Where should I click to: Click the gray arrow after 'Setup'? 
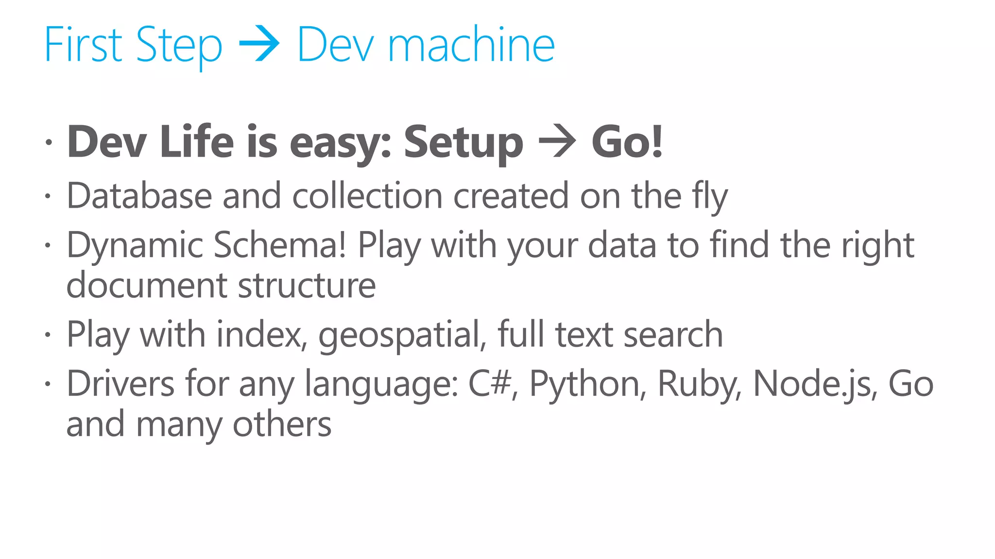(557, 143)
